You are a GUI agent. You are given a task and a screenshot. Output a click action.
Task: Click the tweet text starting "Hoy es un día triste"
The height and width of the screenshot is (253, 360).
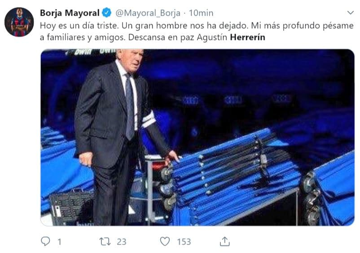click(x=197, y=31)
